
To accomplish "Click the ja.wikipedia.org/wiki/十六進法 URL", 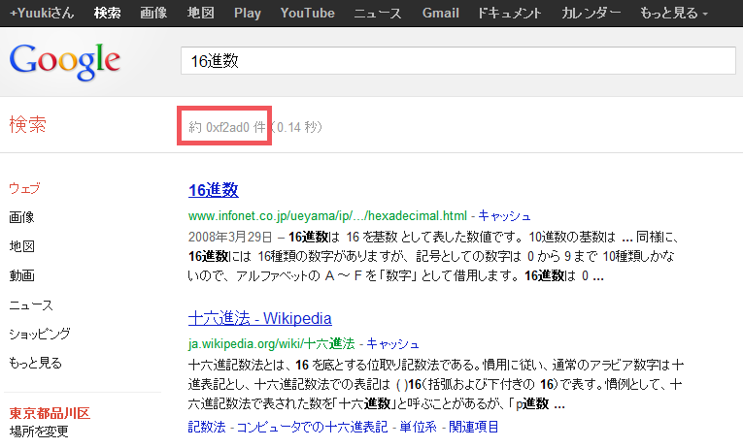I will point(272,343).
